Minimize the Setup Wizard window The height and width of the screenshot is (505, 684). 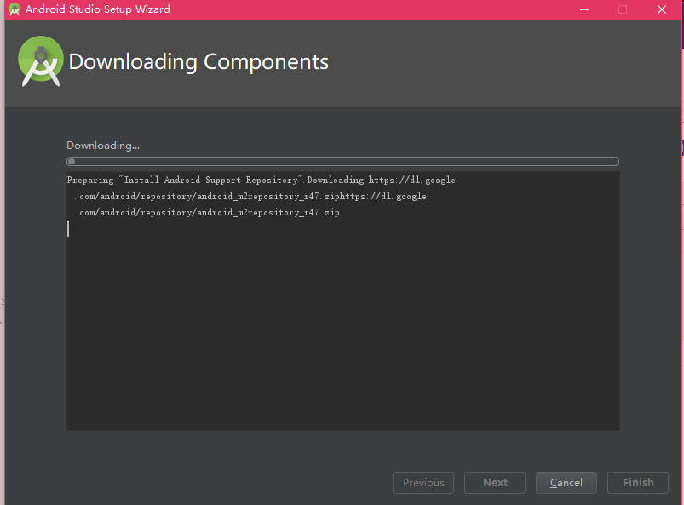584,9
